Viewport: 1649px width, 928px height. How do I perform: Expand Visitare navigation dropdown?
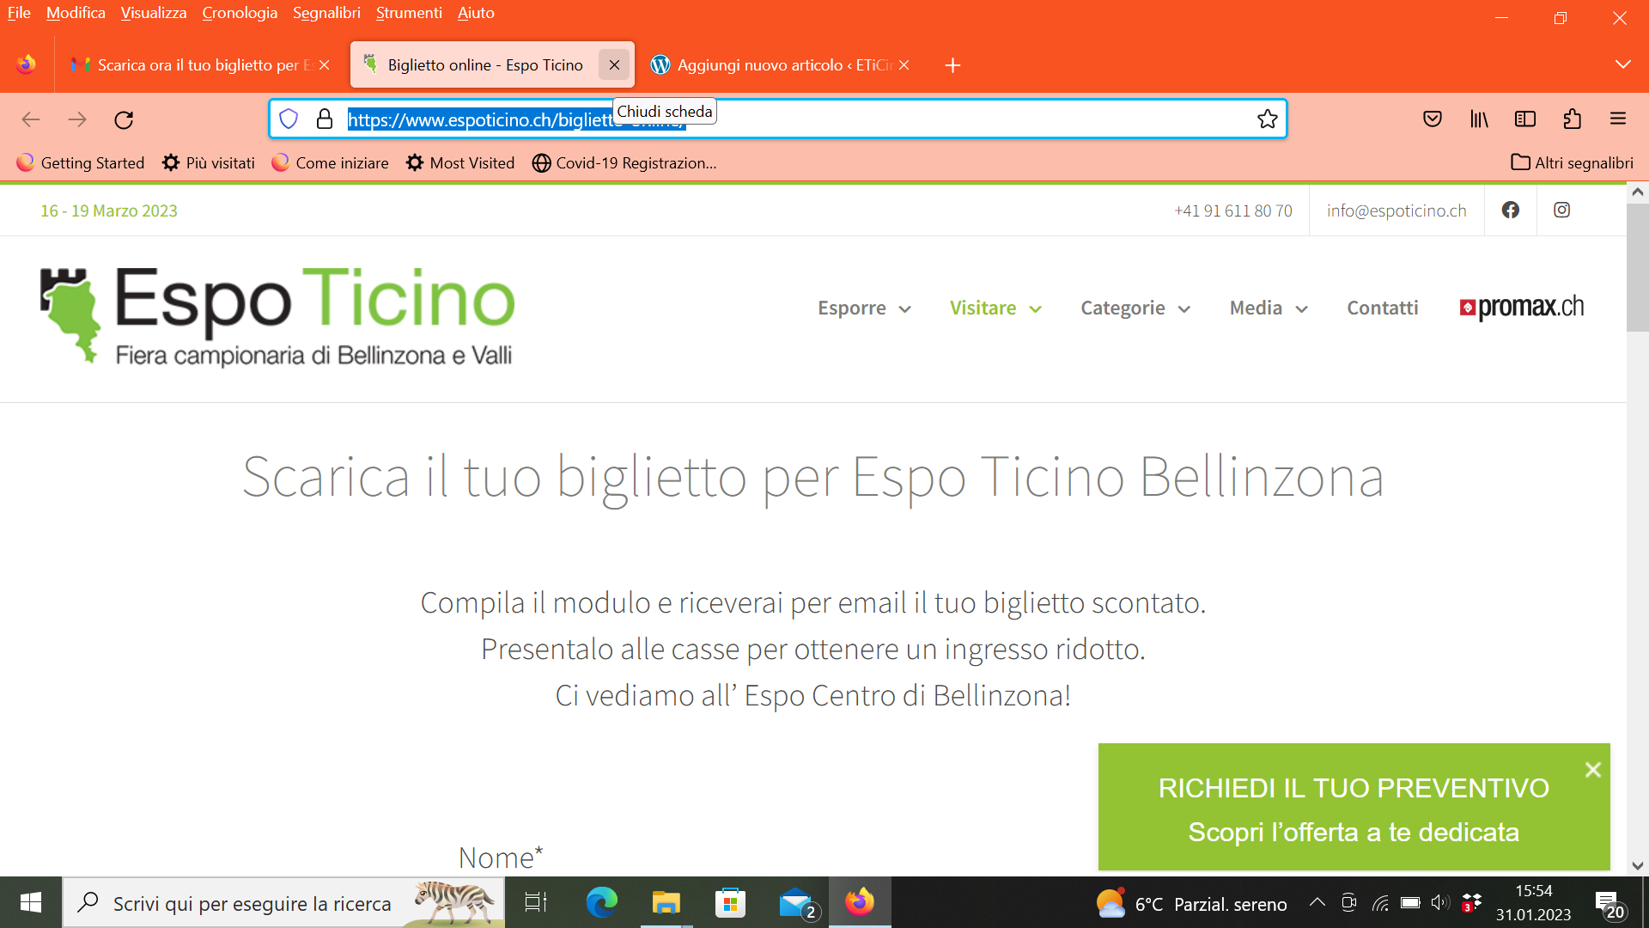(x=995, y=308)
